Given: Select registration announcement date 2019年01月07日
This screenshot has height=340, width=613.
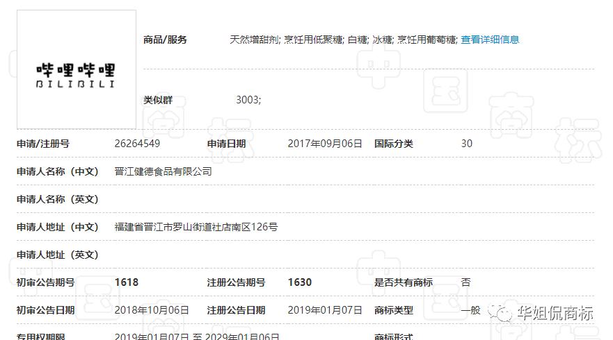Looking at the screenshot, I should [x=325, y=310].
